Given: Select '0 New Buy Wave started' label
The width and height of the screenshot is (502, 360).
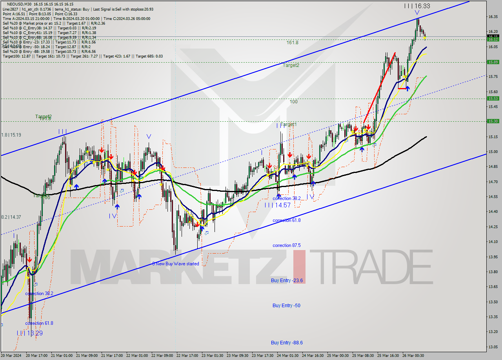Looking at the screenshot, I should pos(176,264).
